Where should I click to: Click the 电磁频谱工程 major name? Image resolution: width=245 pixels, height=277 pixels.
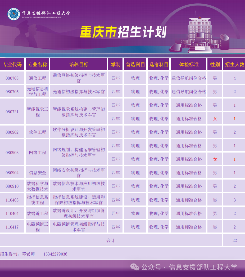(x=37, y=227)
